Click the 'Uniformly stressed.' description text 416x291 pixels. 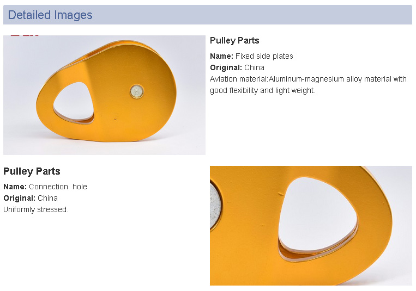[x=36, y=209]
